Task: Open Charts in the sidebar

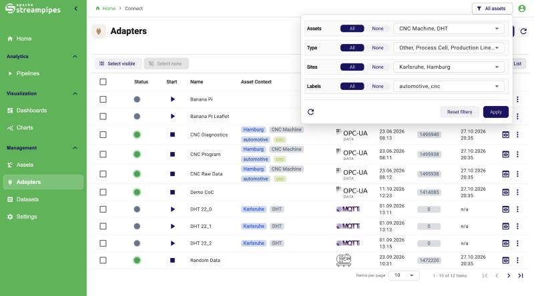Action: (x=43, y=127)
